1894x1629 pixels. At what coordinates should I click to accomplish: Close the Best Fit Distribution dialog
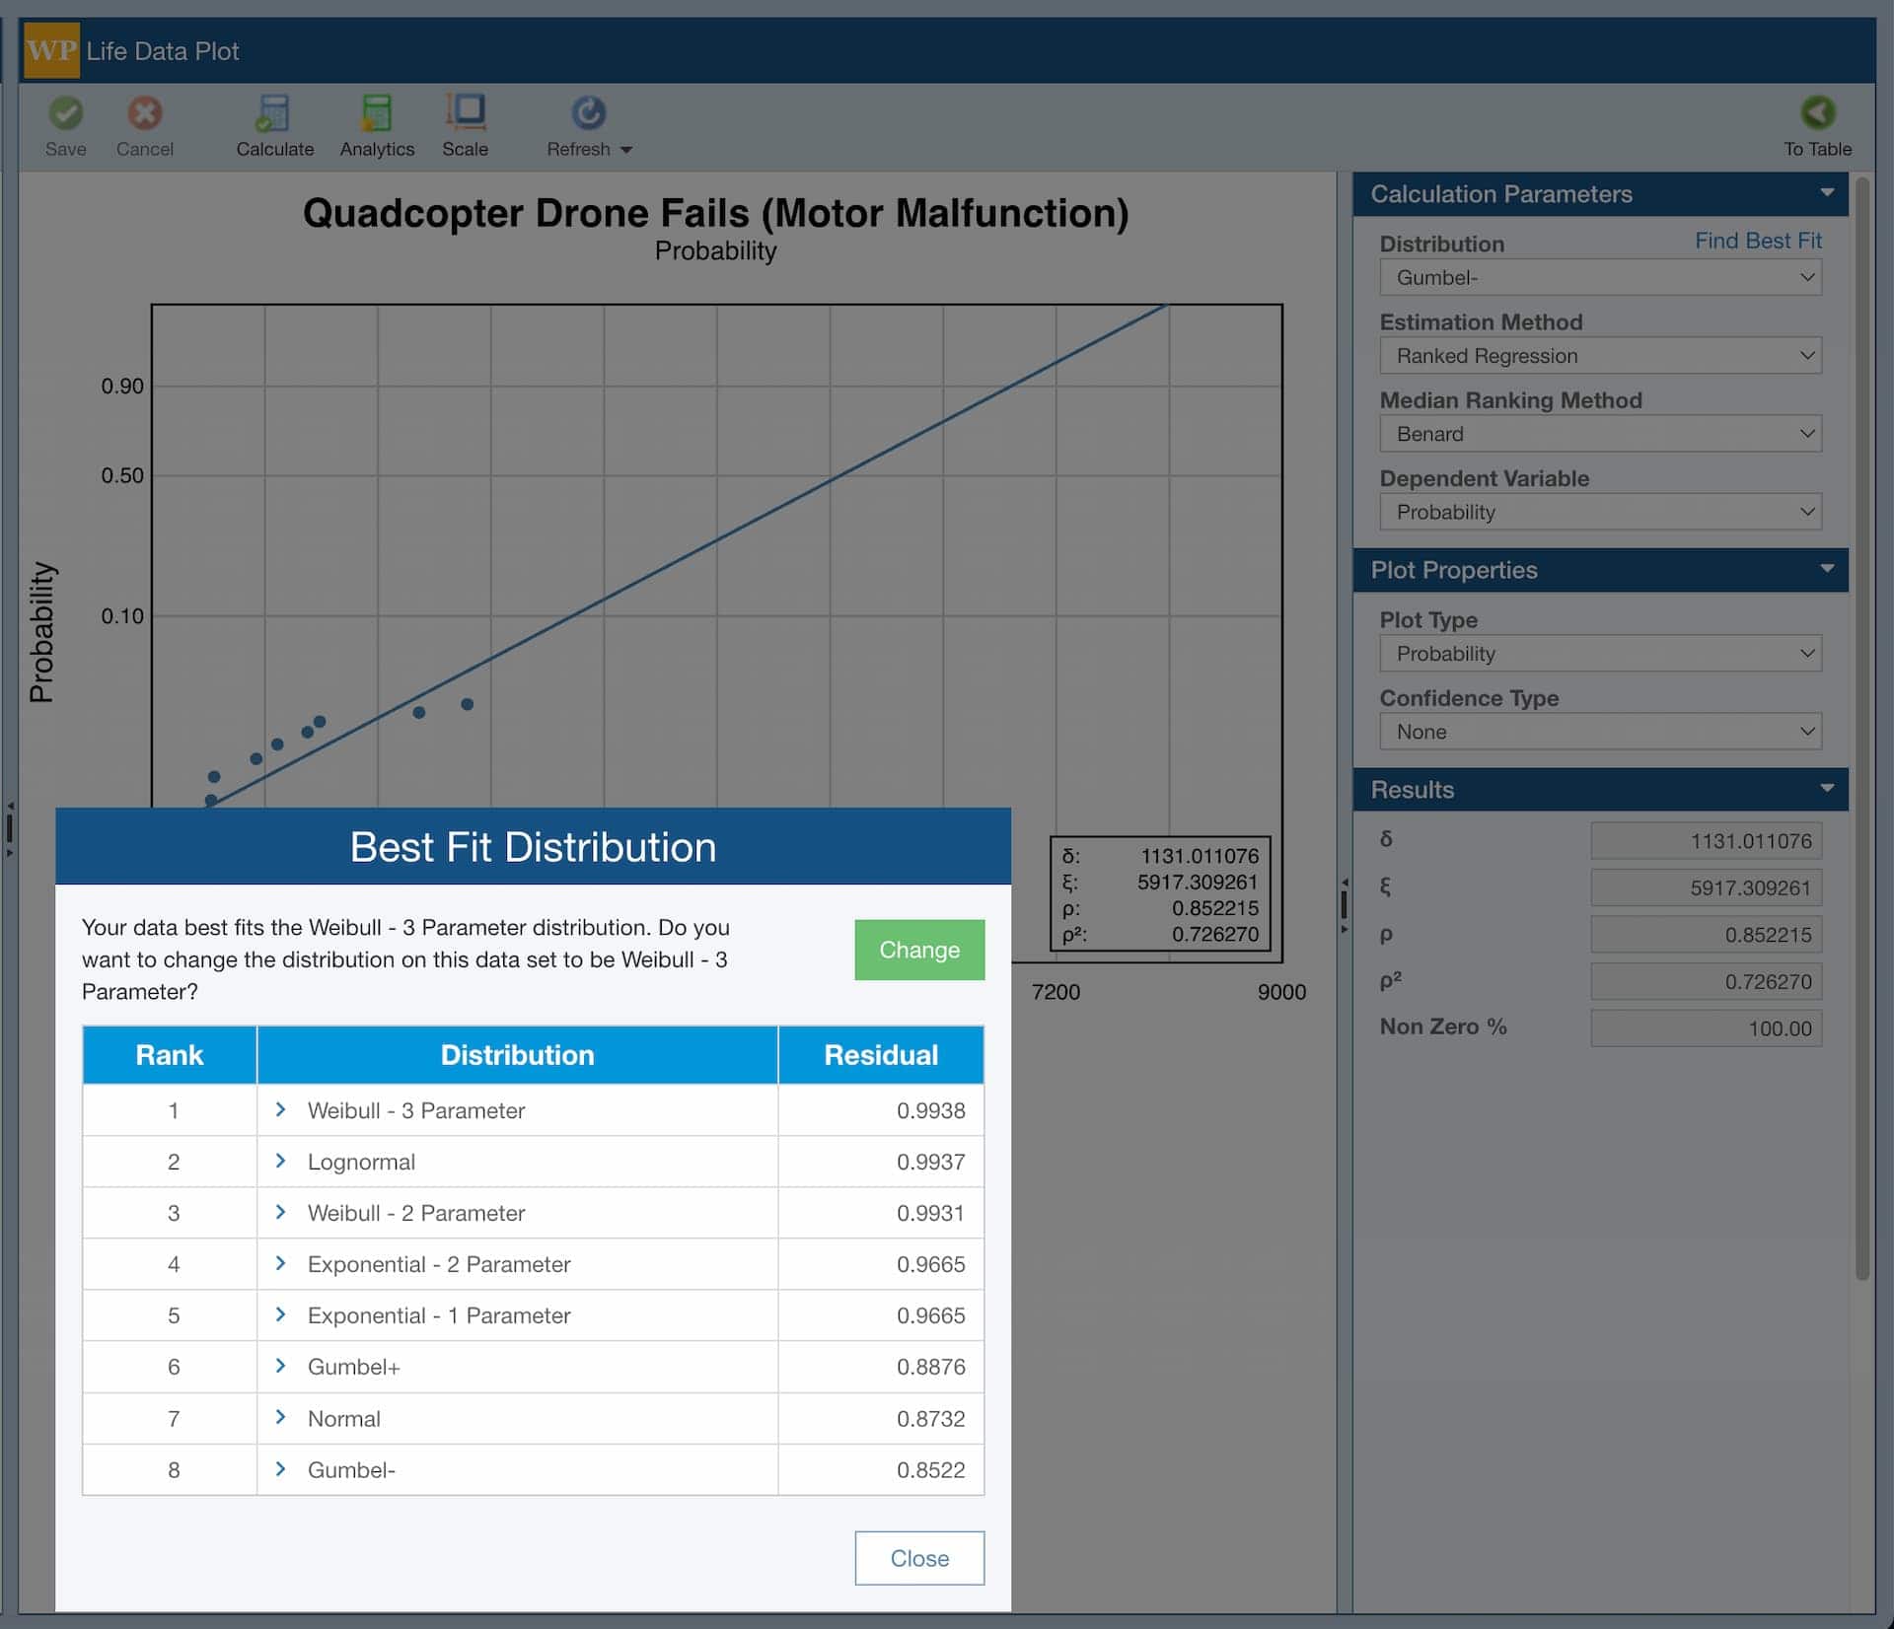coord(918,1558)
